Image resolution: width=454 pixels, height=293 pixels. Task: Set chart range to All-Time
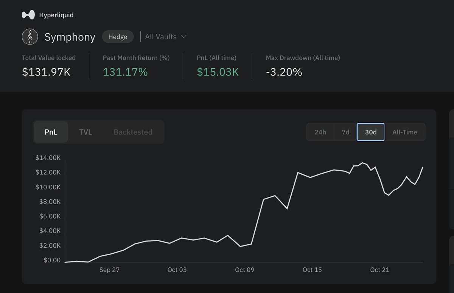point(405,132)
